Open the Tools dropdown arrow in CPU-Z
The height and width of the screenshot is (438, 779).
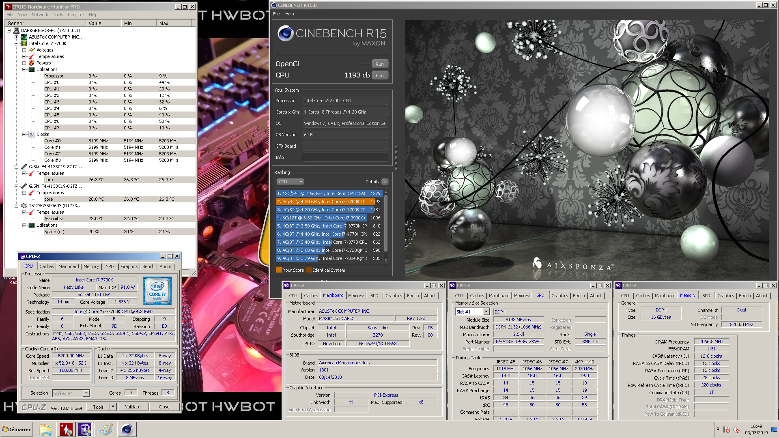pyautogui.click(x=113, y=407)
